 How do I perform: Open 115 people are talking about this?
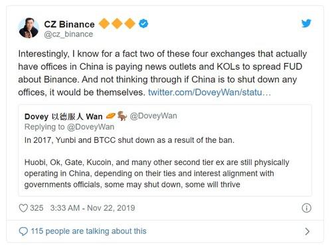coord(88,231)
